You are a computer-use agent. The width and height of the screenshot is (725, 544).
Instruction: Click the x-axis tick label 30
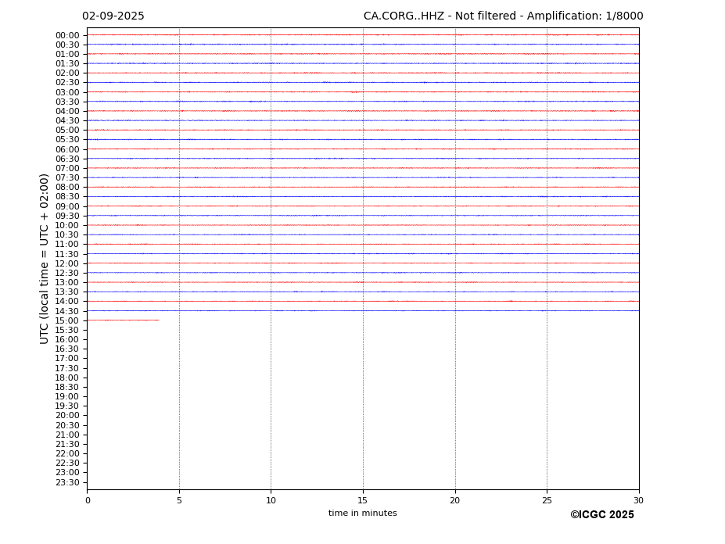point(638,500)
